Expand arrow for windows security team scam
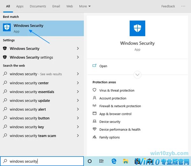This screenshot has width=191, height=166. pyautogui.click(x=78, y=136)
